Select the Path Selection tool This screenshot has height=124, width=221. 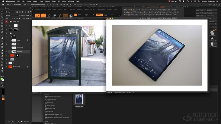pos(2,62)
